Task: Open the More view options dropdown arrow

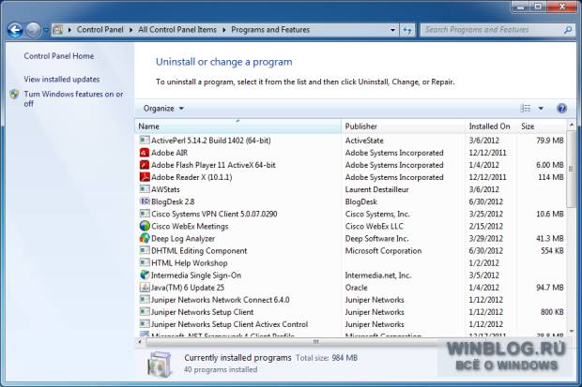Action: pos(541,109)
